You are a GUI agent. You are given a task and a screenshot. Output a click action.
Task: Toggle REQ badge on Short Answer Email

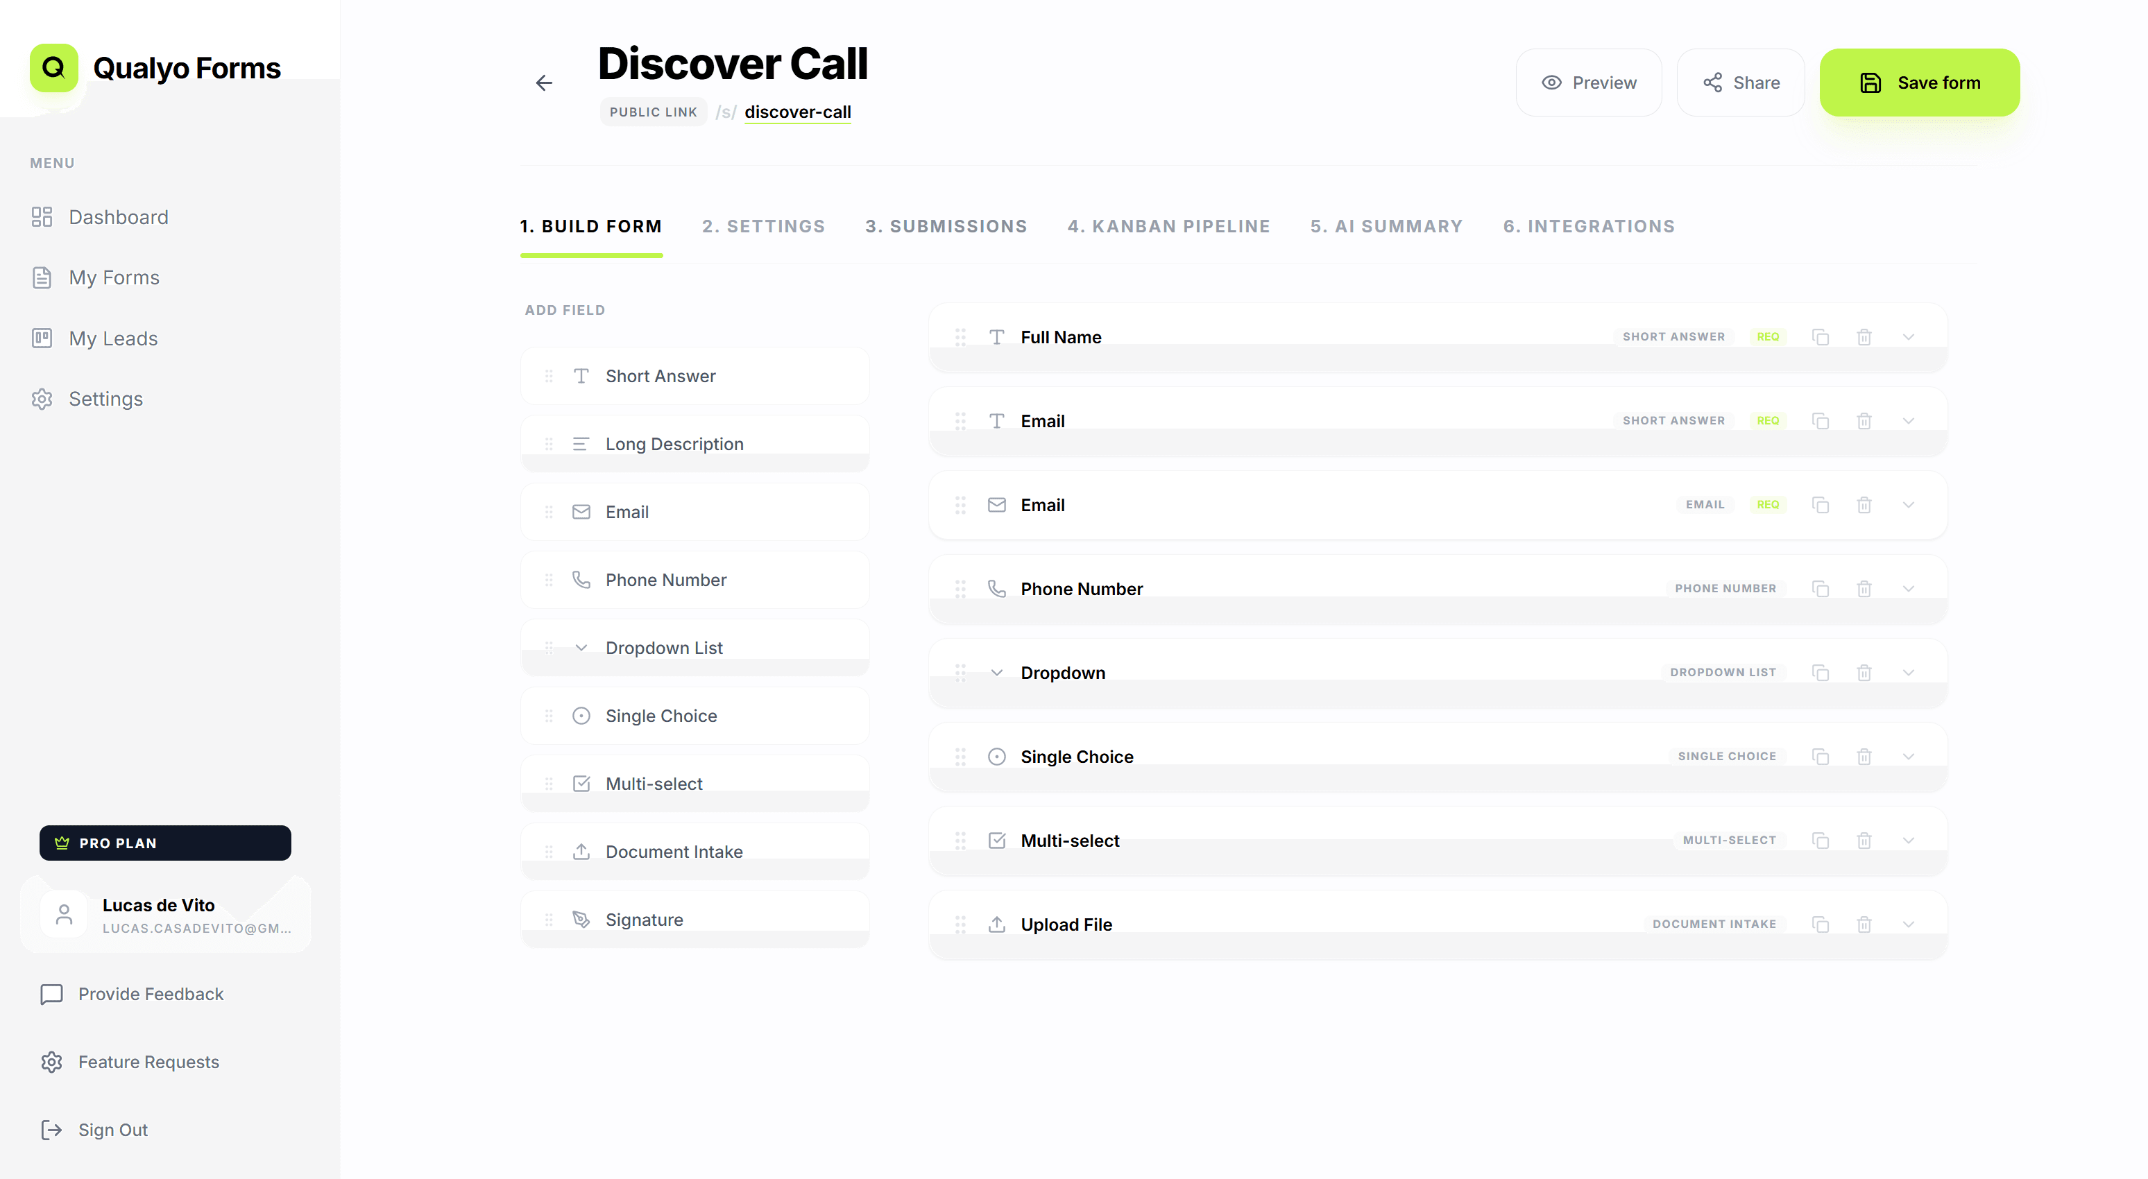[1768, 420]
